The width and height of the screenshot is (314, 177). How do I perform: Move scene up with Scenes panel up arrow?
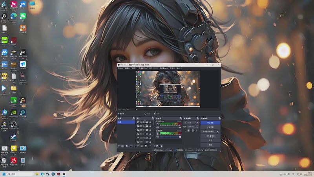point(131,146)
